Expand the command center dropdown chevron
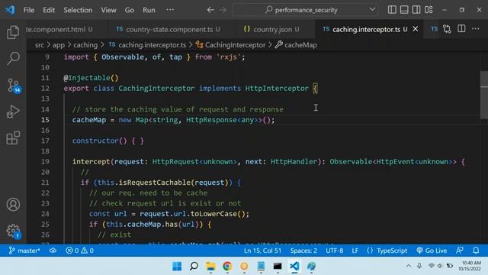 tap(372, 10)
